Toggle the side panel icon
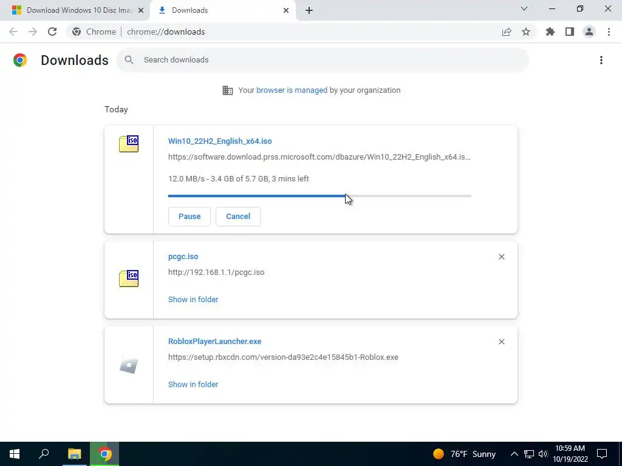 coord(570,32)
